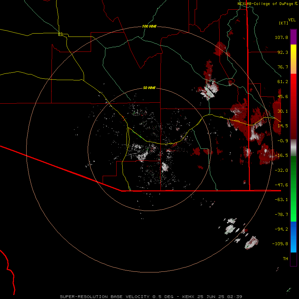Pick the dark TH segment at color bar bottom
Image resolution: width=299 pixels, height=299 pixels.
click(293, 259)
